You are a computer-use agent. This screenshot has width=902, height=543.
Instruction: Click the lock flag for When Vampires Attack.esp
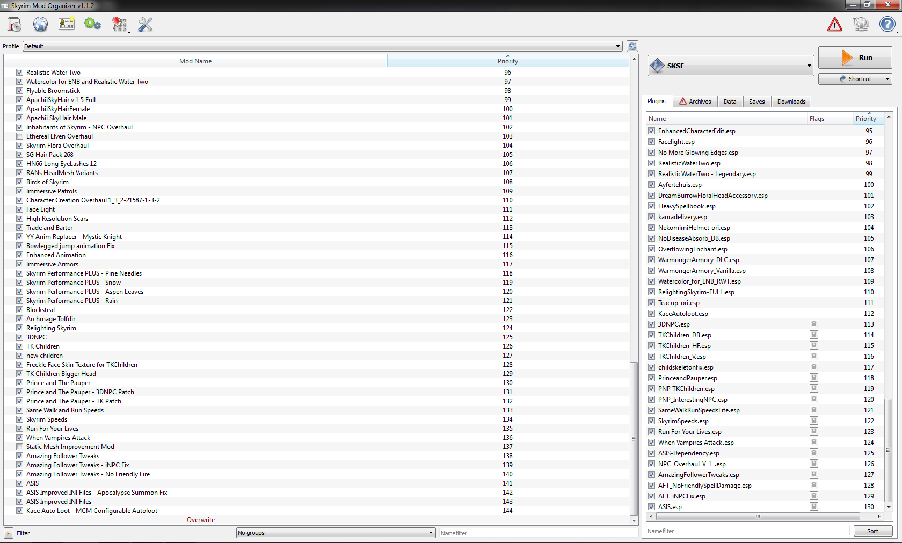[814, 442]
